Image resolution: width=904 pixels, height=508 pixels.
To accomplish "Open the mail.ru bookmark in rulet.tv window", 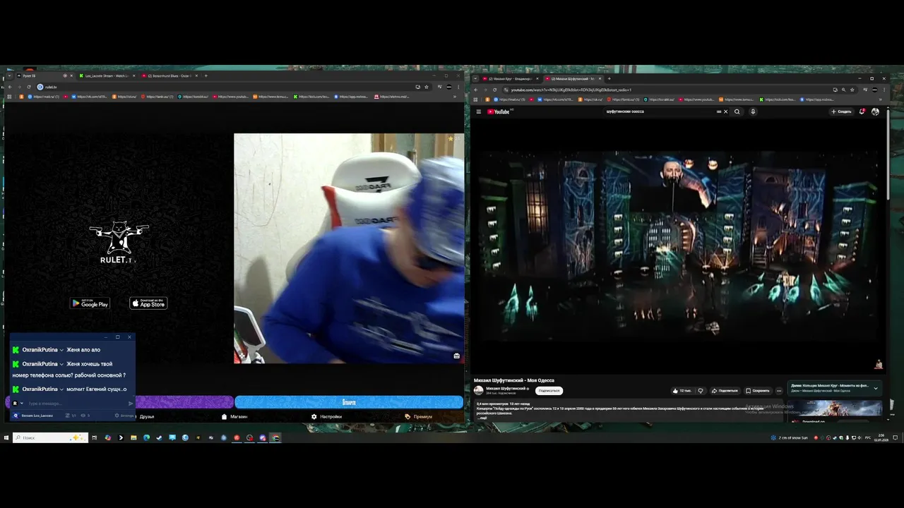I will point(44,97).
